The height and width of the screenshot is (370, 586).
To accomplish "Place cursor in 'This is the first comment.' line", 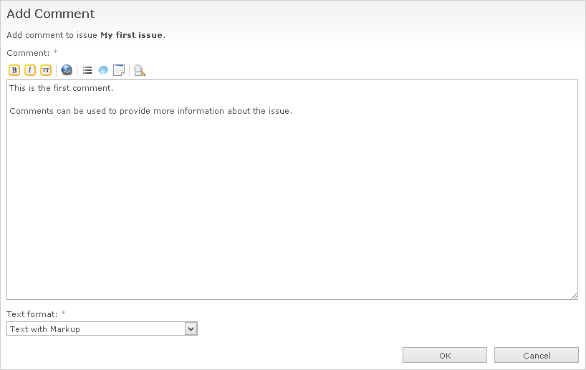I will click(x=61, y=89).
